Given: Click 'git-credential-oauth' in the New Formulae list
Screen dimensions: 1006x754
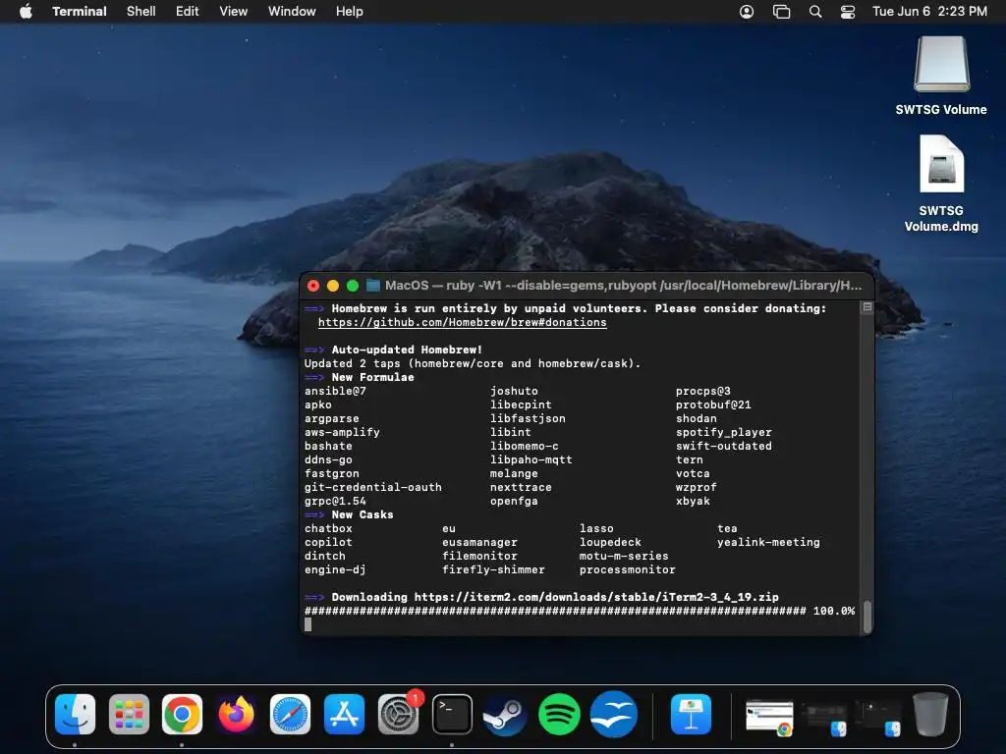Looking at the screenshot, I should [372, 487].
